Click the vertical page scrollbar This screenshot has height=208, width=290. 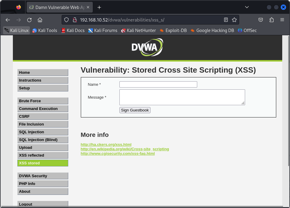coord(289,101)
